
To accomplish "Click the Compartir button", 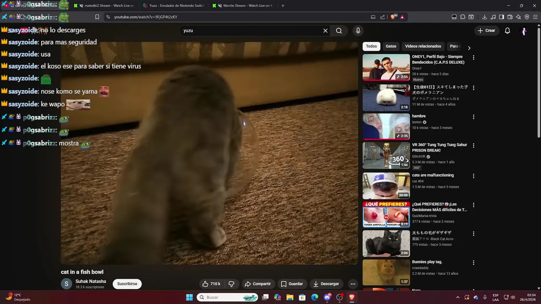I will (258, 284).
